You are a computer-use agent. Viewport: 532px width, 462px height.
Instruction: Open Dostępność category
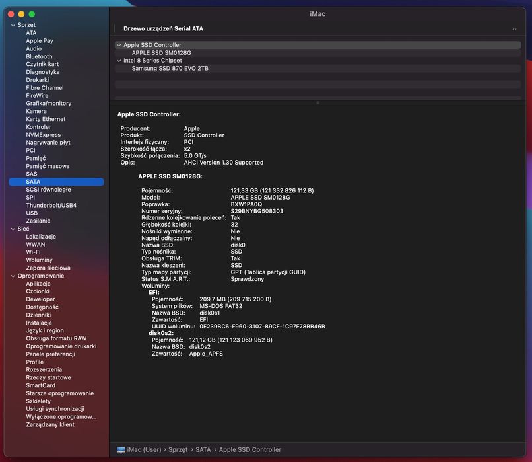coord(42,307)
